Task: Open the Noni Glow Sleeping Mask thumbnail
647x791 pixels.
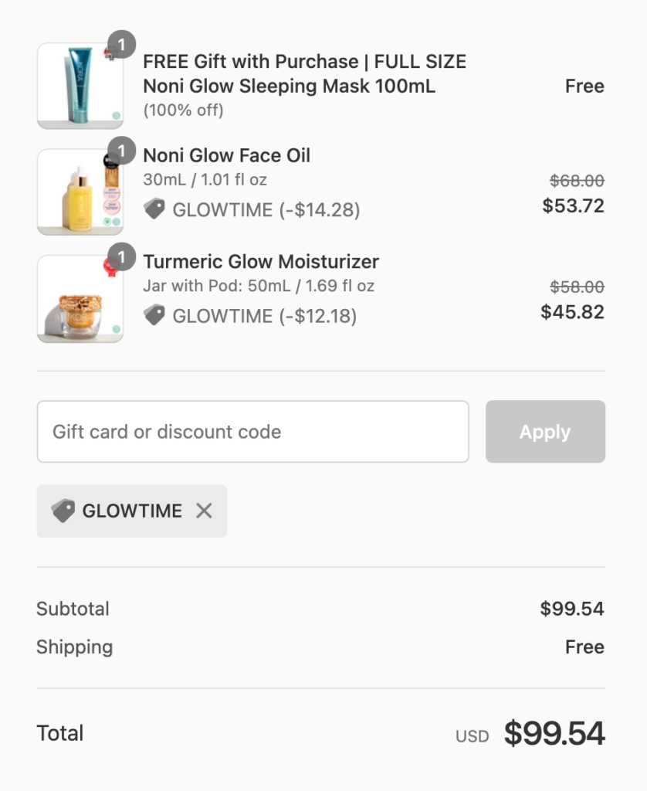Action: 80,86
